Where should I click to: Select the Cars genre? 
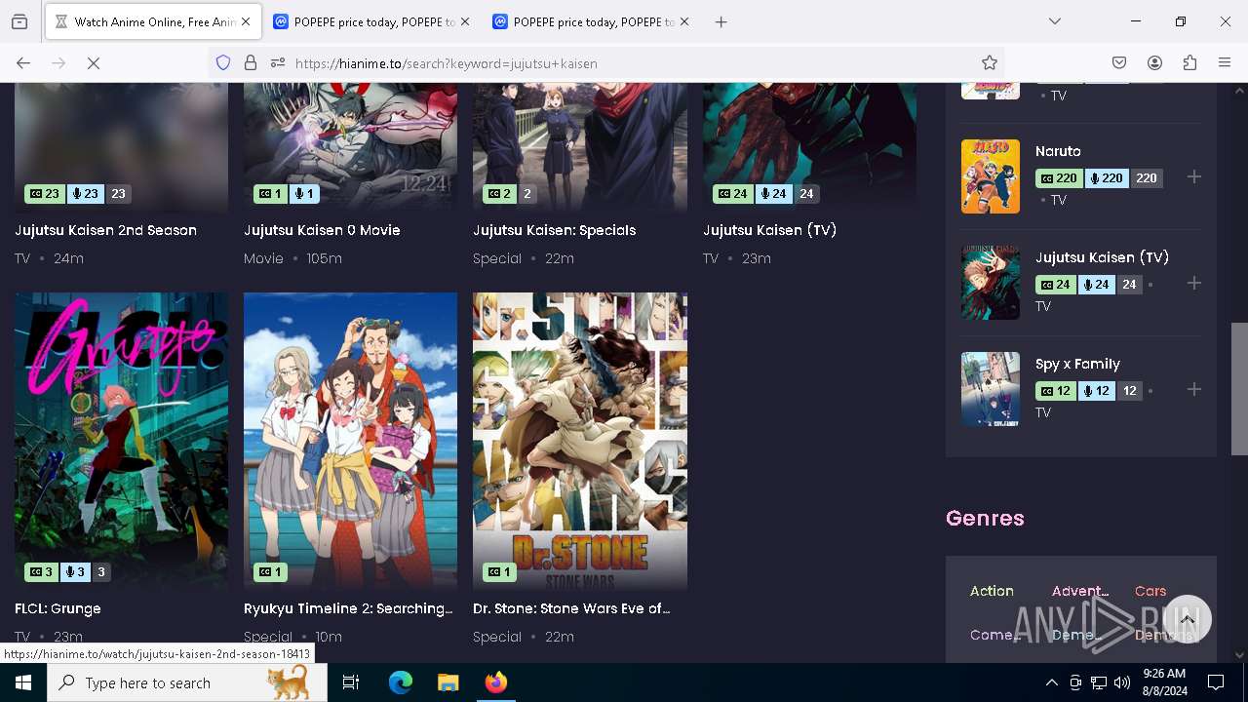coord(1150,591)
